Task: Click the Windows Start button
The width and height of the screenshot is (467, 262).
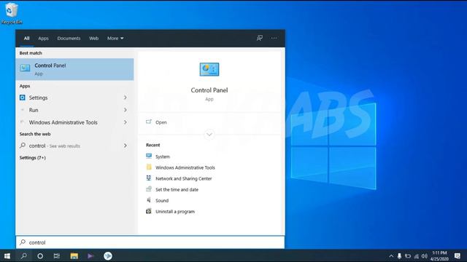Action: (x=7, y=255)
